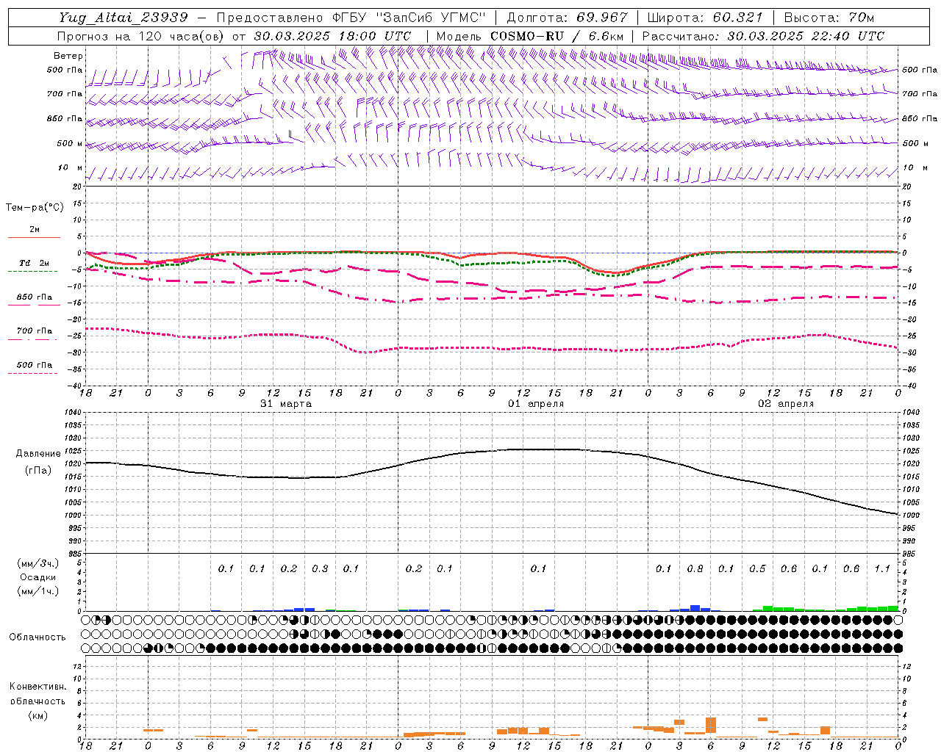Click the (гПа) unit under Давление

click(x=38, y=470)
